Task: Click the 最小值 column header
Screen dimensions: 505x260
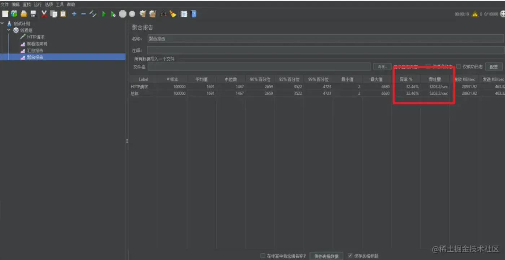Action: [347, 79]
